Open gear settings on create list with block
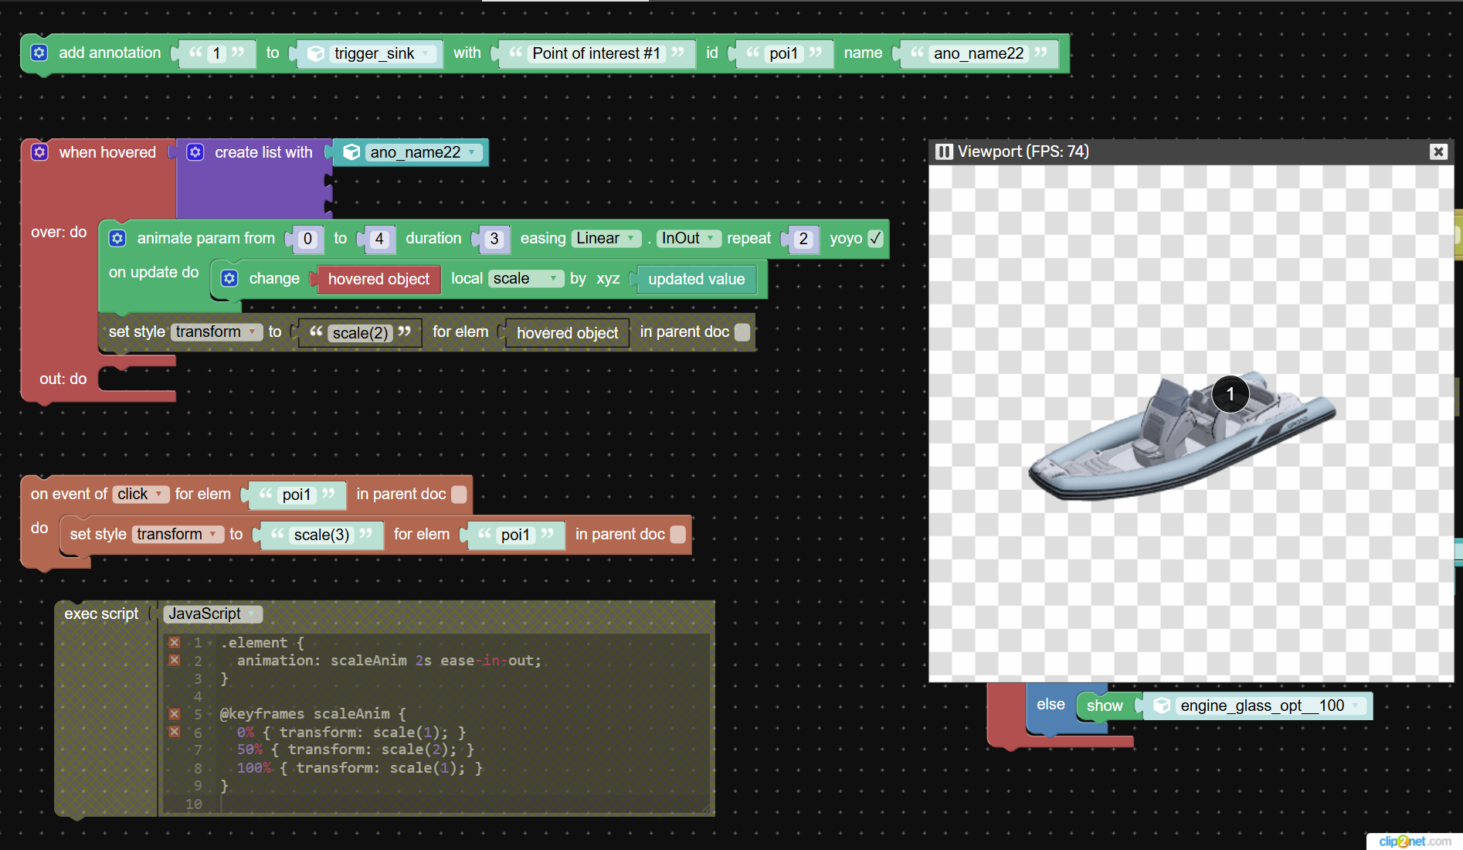The width and height of the screenshot is (1463, 850). point(195,152)
